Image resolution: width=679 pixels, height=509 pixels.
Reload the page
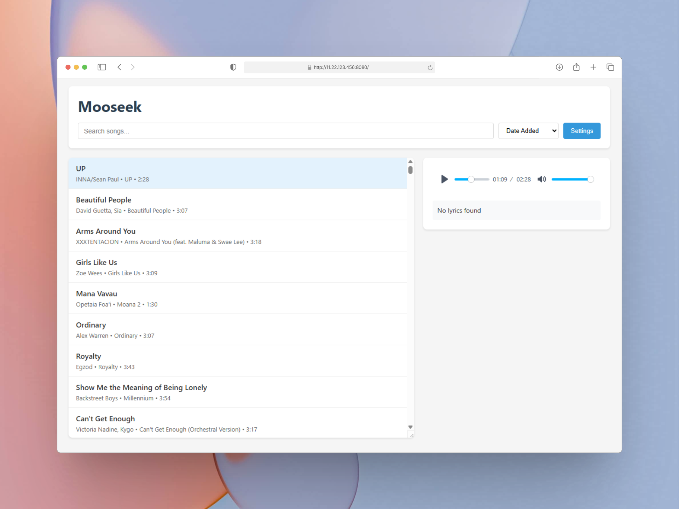tap(430, 68)
